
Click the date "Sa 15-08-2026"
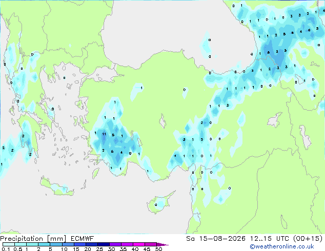[x=216, y=239]
